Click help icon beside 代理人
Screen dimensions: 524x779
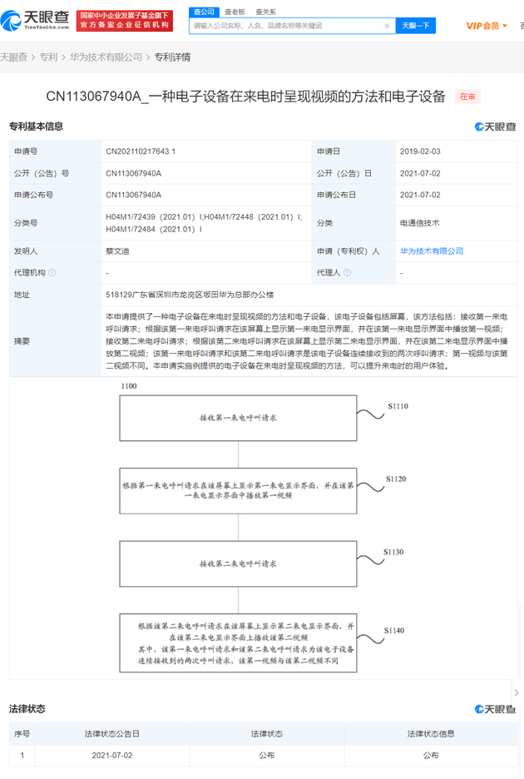pyautogui.click(x=347, y=272)
